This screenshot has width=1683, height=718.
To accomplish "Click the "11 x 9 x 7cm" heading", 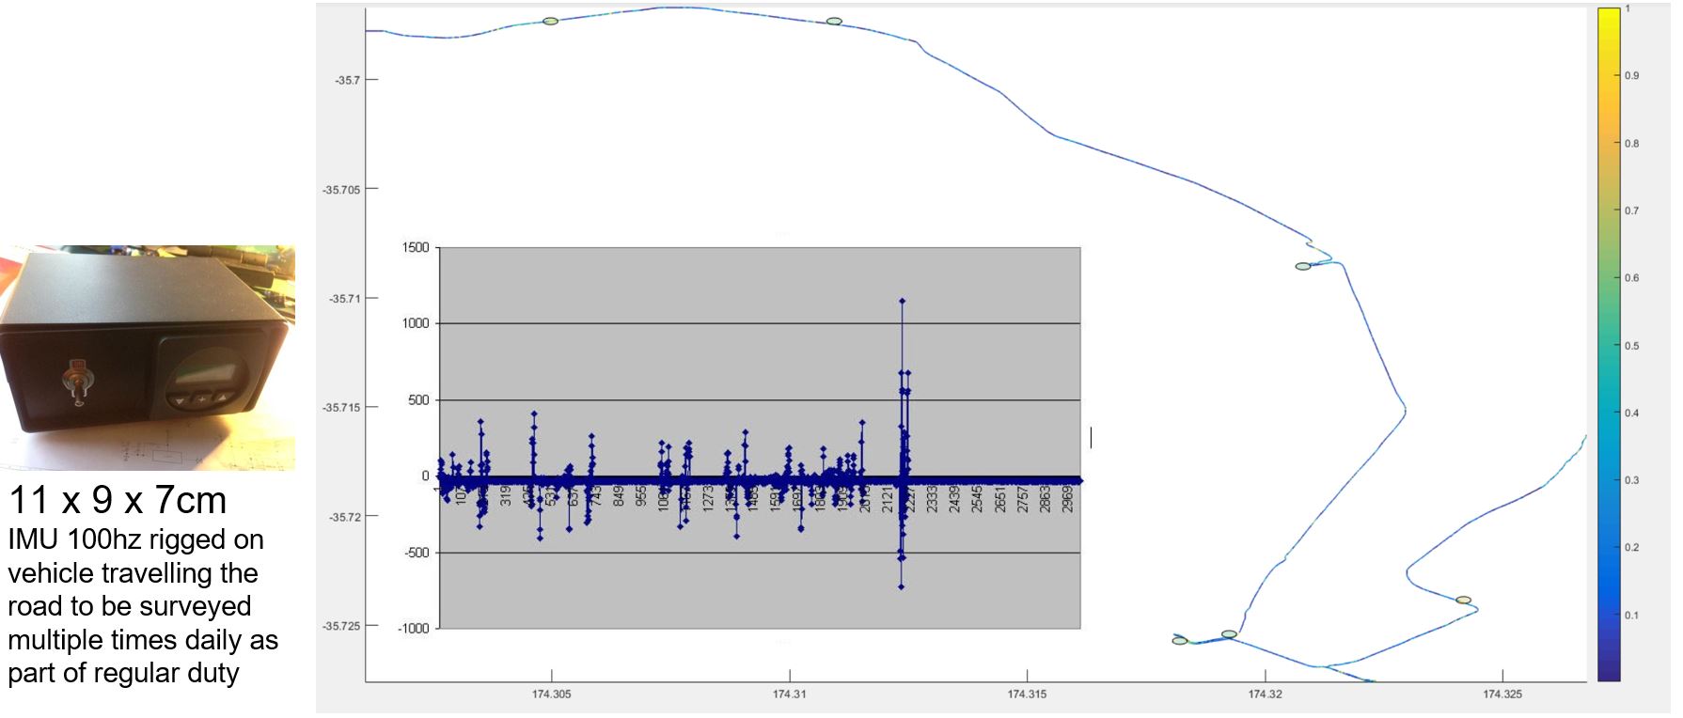I will click(x=118, y=501).
